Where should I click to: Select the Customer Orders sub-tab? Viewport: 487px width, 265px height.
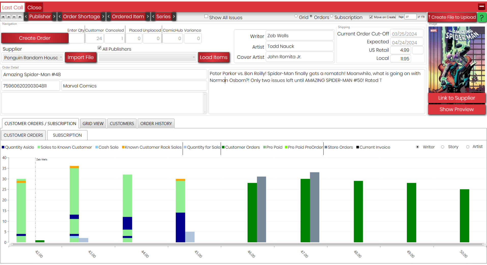[x=23, y=135]
